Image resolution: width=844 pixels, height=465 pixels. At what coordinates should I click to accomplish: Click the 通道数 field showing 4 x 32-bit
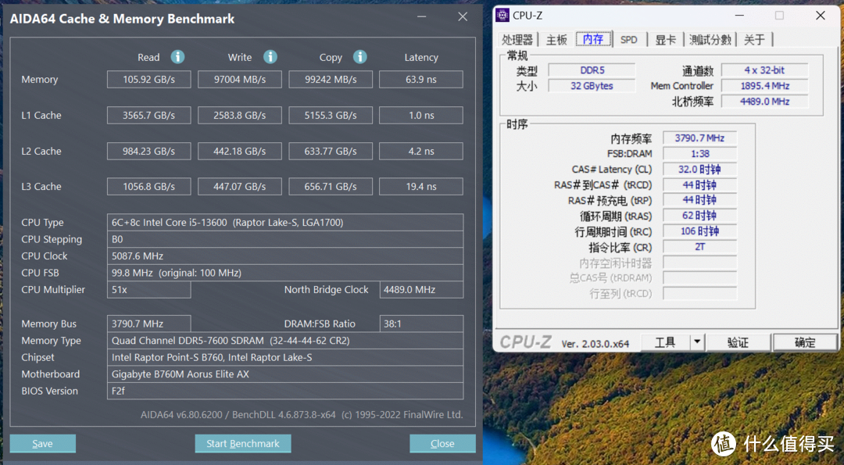coord(765,70)
